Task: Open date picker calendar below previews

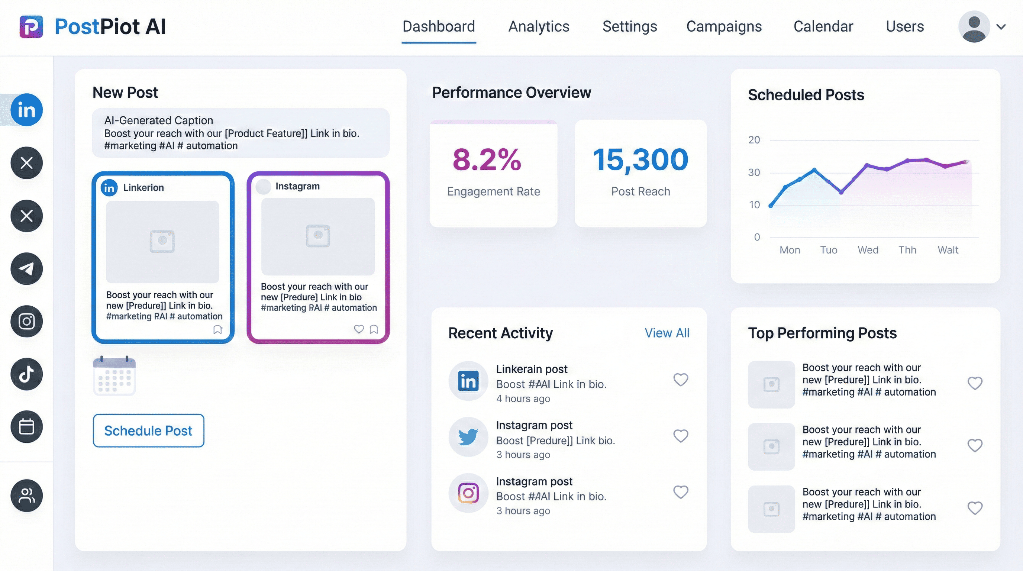Action: pyautogui.click(x=114, y=375)
